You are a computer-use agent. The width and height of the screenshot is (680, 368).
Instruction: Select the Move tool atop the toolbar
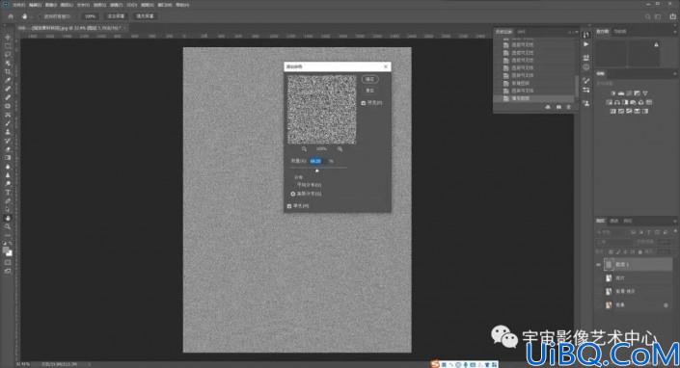tap(8, 38)
